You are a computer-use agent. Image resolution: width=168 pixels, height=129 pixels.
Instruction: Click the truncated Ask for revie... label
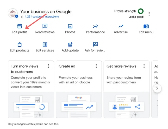(95, 50)
